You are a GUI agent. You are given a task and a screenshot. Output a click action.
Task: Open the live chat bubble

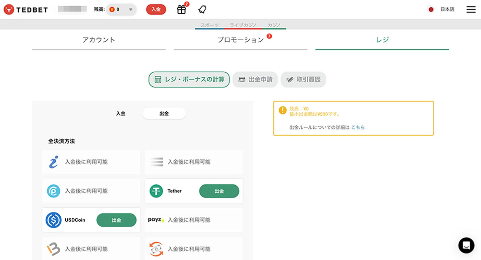click(466, 245)
